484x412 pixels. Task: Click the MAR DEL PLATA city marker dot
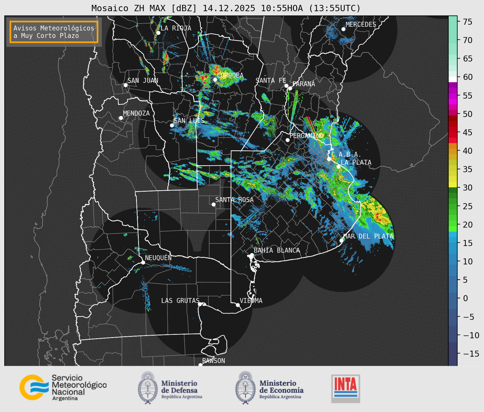tap(341, 240)
